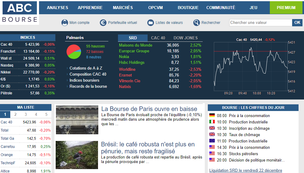Screen dimensions: 304x173
Task: Open Eramet stock quote
Action: pos(125,75)
